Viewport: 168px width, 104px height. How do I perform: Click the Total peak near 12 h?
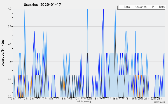point(88,9)
